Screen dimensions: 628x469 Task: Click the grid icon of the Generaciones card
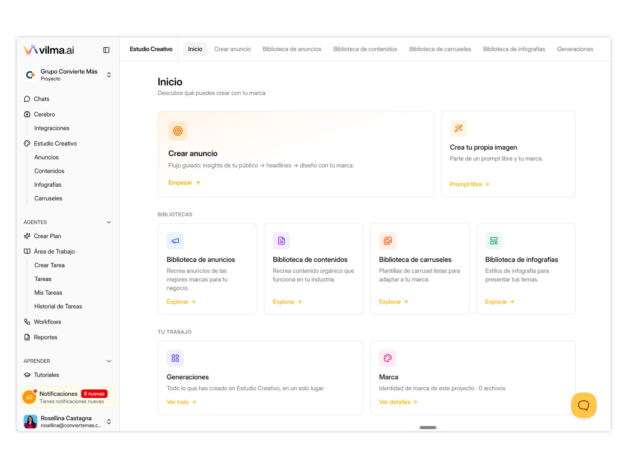tap(175, 358)
